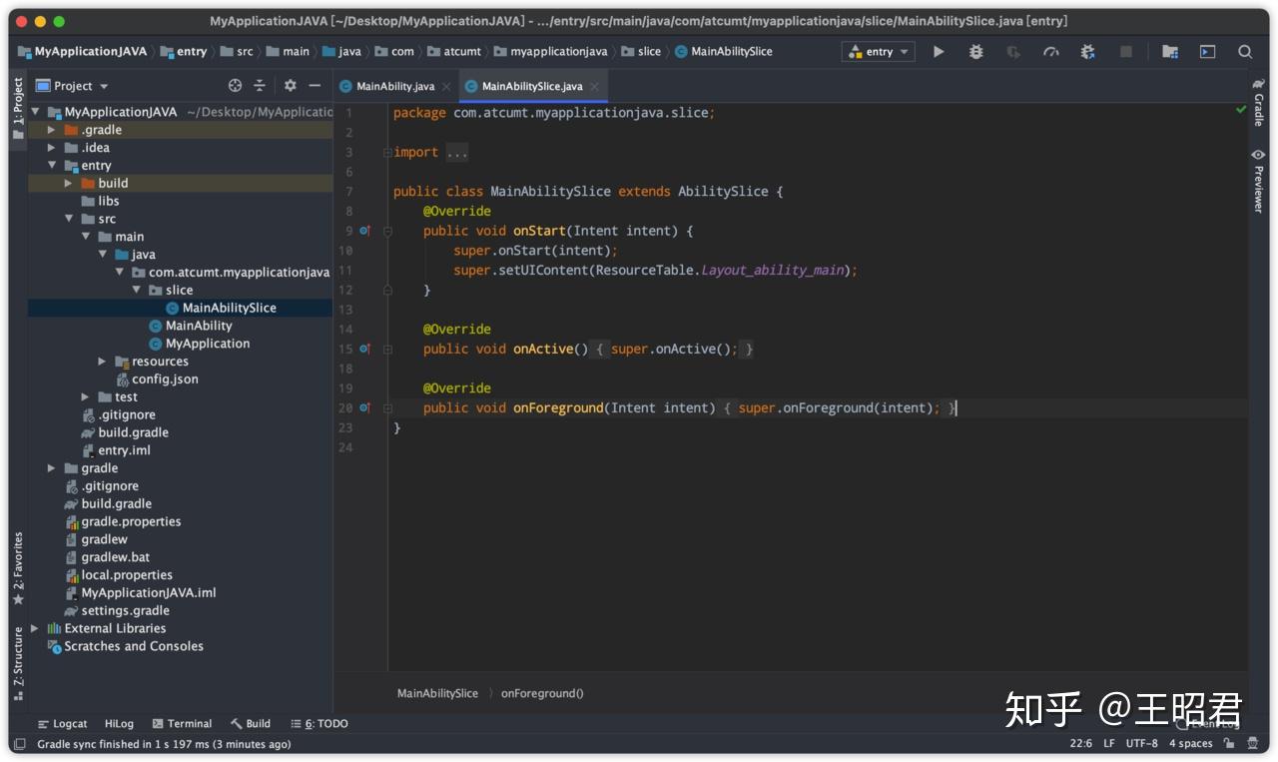Click the attach debugger icon
The height and width of the screenshot is (762, 1278).
[x=1088, y=52]
